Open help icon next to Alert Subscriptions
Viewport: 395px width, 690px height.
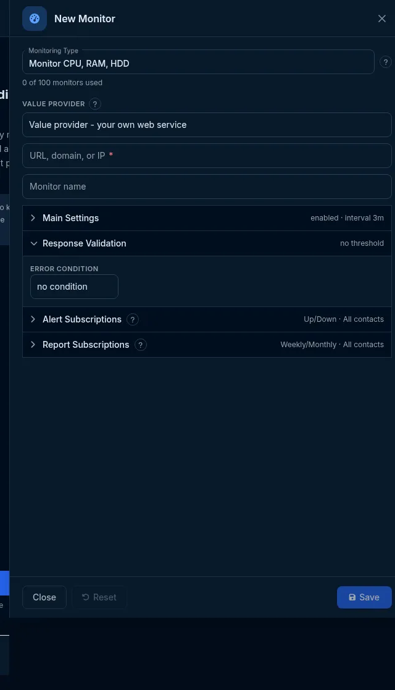[x=133, y=319]
